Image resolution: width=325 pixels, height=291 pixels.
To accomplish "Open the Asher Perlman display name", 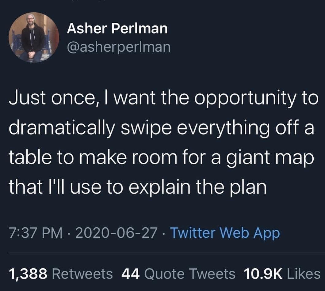I will [117, 29].
